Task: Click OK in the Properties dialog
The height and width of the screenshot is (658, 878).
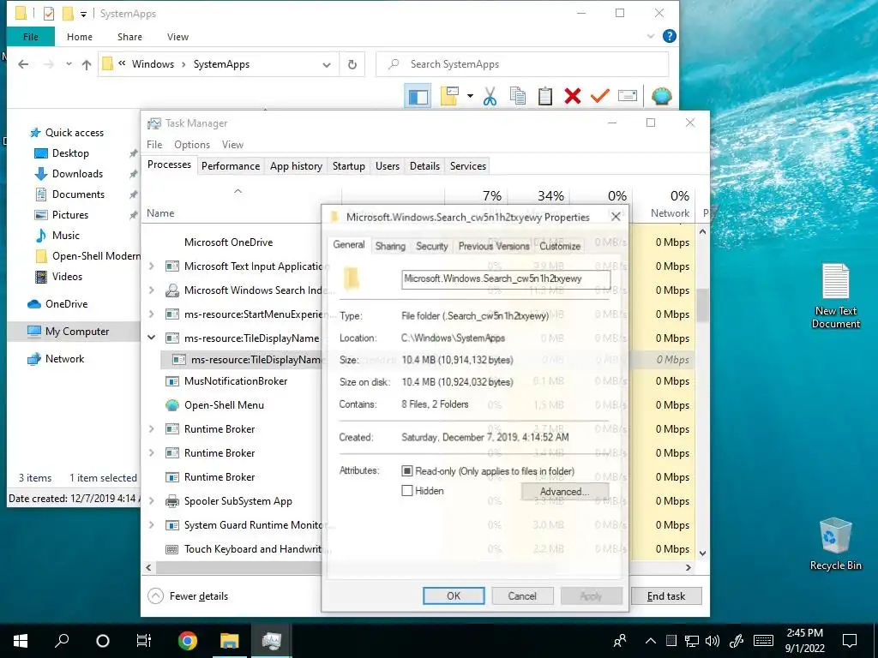Action: coord(454,596)
